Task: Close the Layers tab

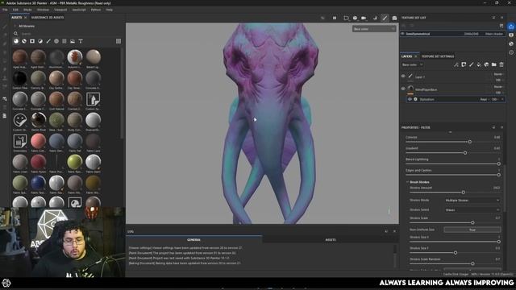Action: coord(416,56)
